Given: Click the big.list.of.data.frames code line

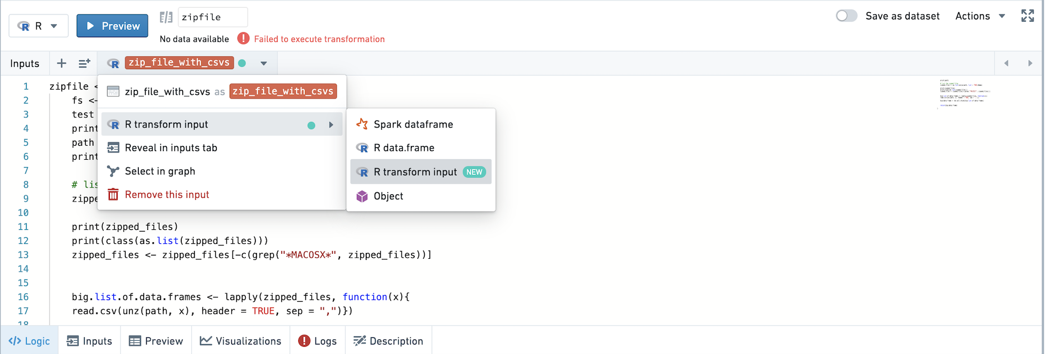Looking at the screenshot, I should pos(241,297).
